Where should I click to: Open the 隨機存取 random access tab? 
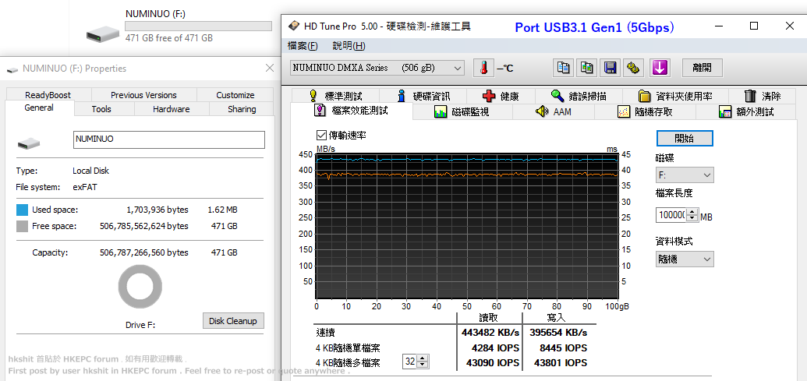click(x=645, y=111)
